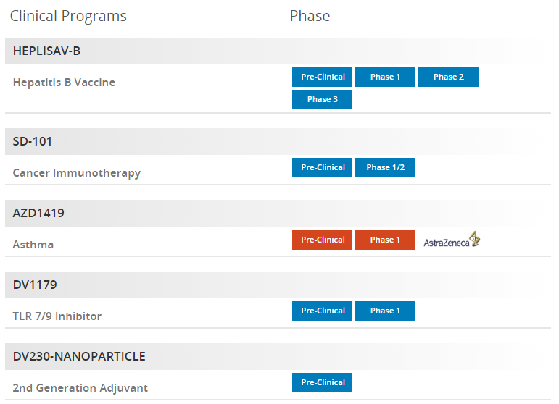559x404 pixels.
Task: Click the Phase 1/2 button
Action: tap(386, 167)
